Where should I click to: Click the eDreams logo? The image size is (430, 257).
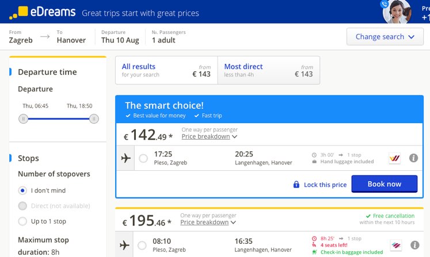[43, 12]
